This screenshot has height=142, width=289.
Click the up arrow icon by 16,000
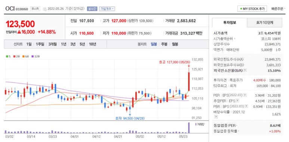pyautogui.click(x=19, y=32)
